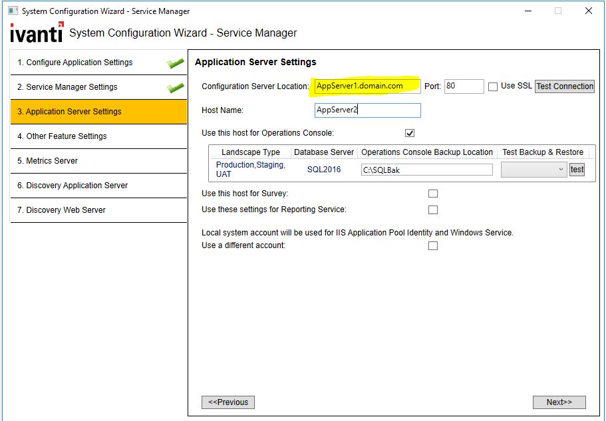Screen dimensions: 606x421
Task: Click the Host Name input field
Action: 367,110
